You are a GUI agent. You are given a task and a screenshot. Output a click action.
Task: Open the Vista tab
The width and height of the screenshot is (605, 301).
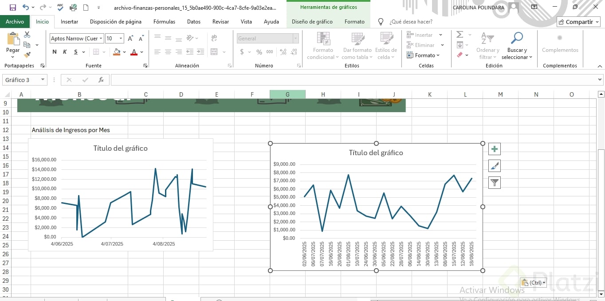(x=246, y=22)
